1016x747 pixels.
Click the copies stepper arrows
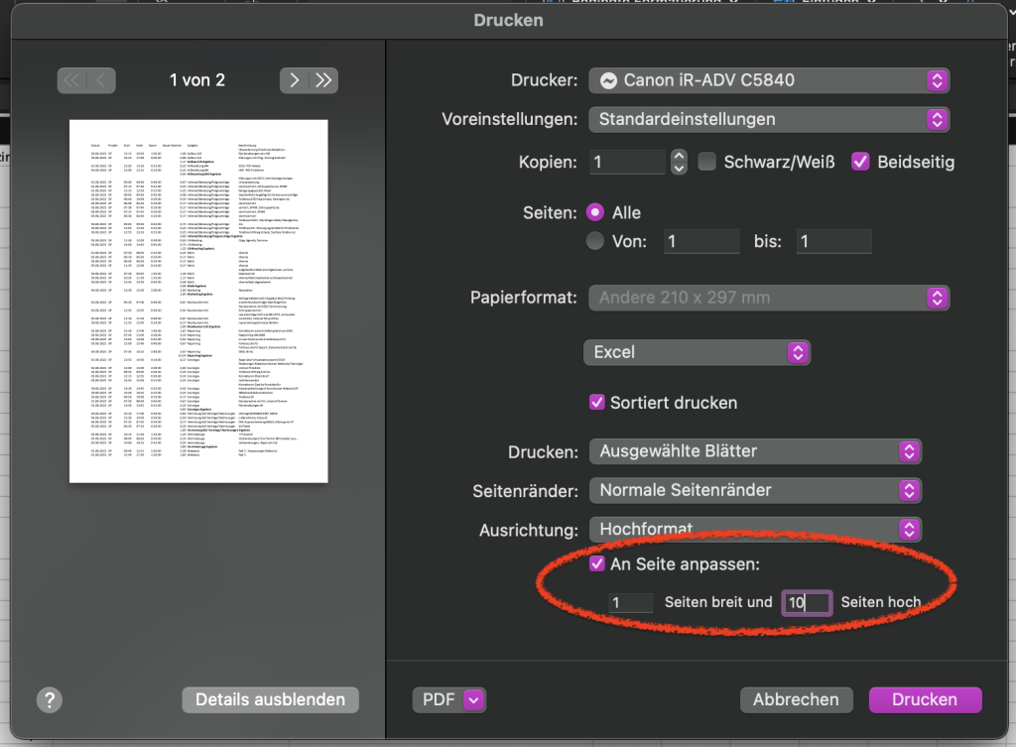pyautogui.click(x=679, y=162)
